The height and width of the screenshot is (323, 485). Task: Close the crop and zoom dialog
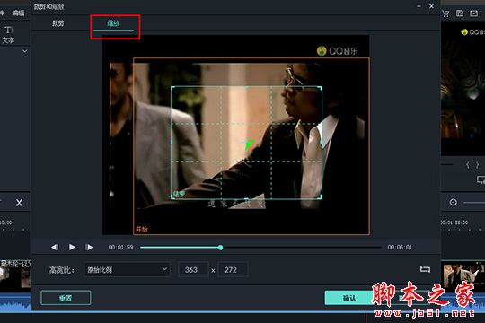[x=431, y=6]
